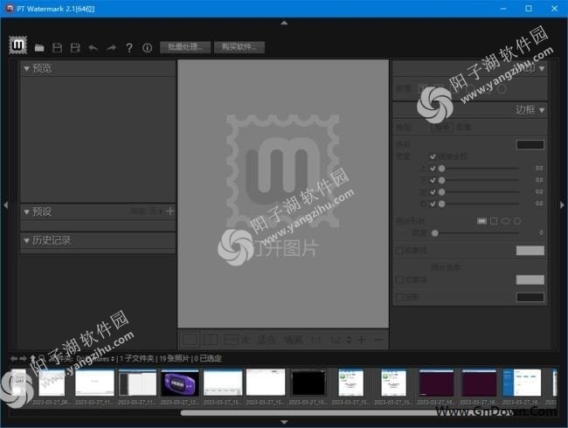The height and width of the screenshot is (428, 568).
Task: Select the second border type tab
Action: (463, 128)
